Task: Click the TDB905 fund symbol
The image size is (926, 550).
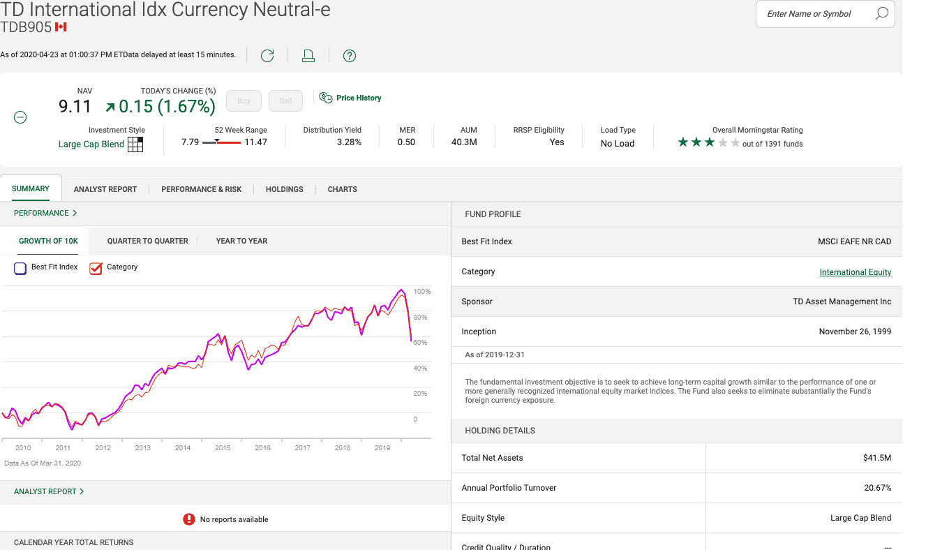Action: pyautogui.click(x=26, y=27)
